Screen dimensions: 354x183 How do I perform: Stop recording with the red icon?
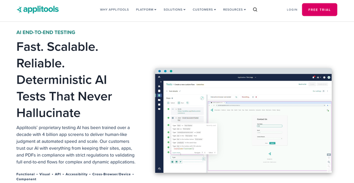(256, 97)
